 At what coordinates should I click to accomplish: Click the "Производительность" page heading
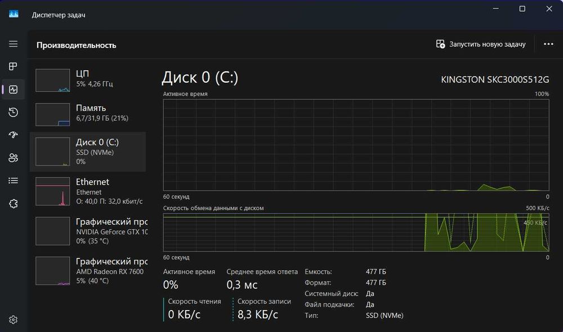[x=76, y=45]
